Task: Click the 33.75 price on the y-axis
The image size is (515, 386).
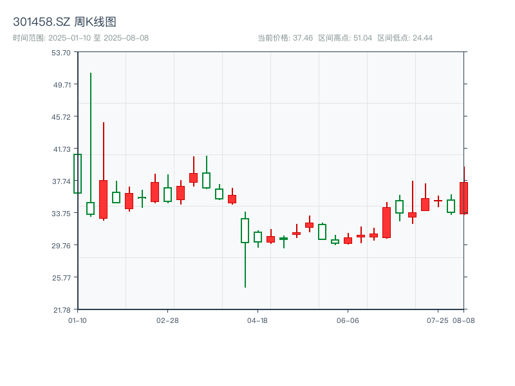Action: point(61,213)
